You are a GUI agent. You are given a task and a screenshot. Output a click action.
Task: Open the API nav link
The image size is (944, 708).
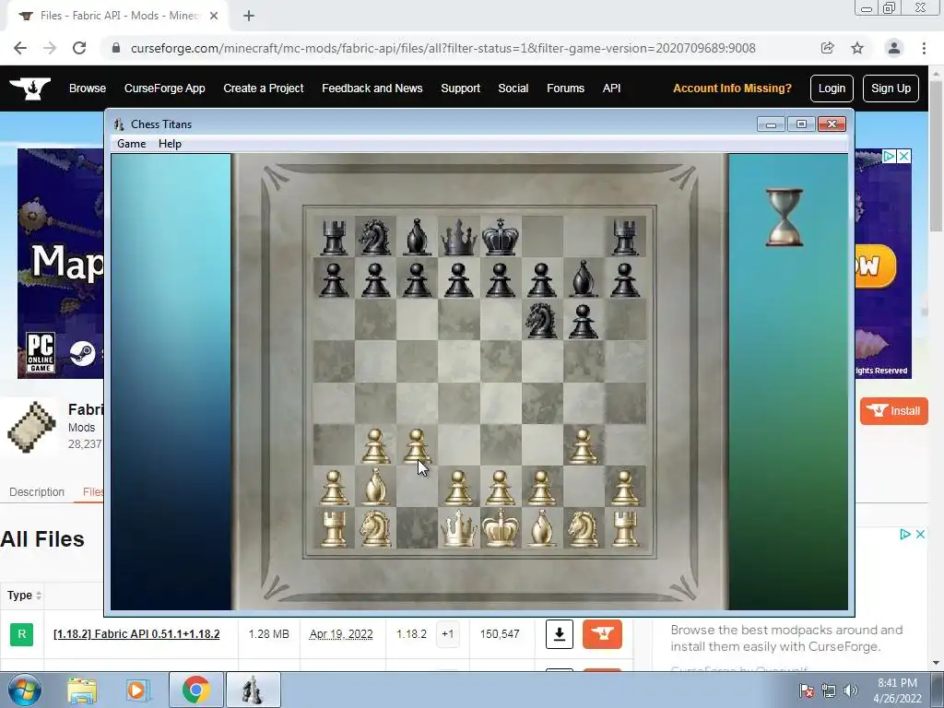612,88
